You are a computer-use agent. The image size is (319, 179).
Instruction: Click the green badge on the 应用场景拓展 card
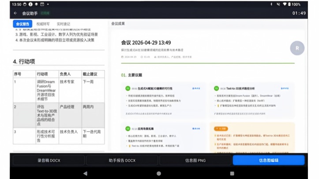(x=128, y=128)
